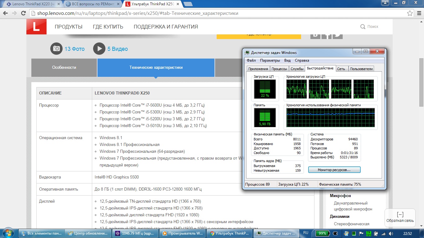The width and height of the screenshot is (424, 238).
Task: Open the Обратная связь feedback widget
Action: pyautogui.click(x=400, y=218)
